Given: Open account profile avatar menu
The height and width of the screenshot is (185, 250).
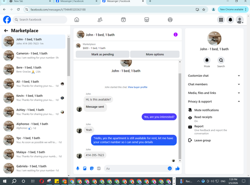Looking at the screenshot, I should (x=239, y=20).
